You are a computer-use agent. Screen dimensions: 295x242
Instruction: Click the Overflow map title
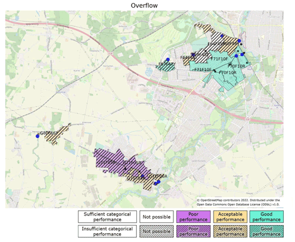click(144, 5)
